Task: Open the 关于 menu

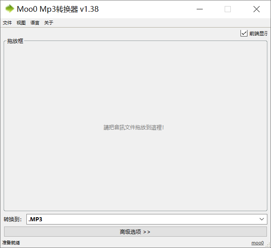Action: coord(49,23)
